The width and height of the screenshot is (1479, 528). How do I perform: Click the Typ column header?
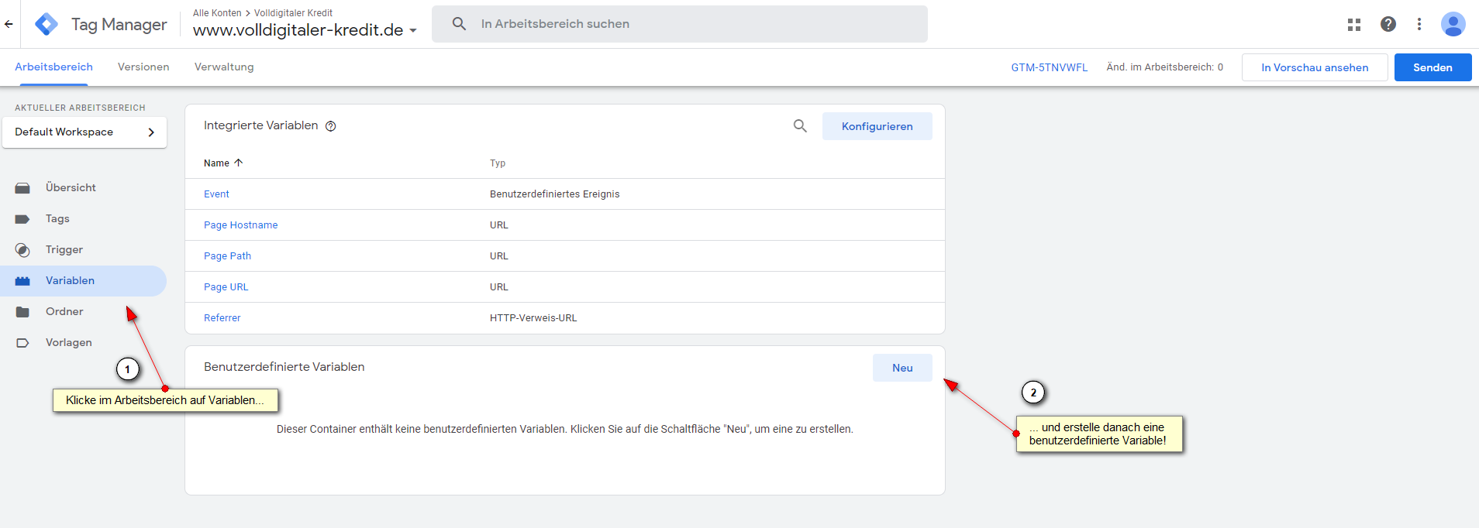click(x=498, y=163)
